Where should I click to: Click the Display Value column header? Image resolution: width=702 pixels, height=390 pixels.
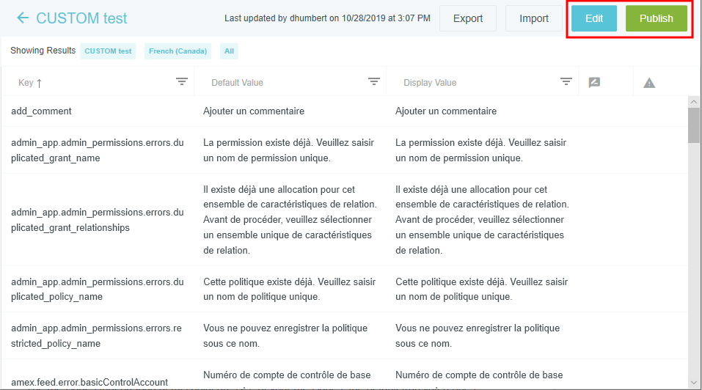click(x=430, y=83)
